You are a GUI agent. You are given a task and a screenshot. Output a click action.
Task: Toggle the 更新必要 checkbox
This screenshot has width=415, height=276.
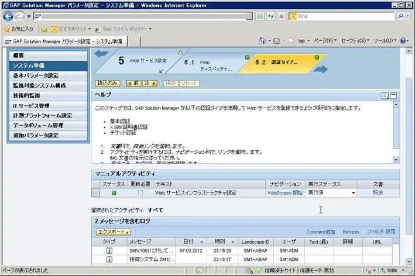(140, 193)
